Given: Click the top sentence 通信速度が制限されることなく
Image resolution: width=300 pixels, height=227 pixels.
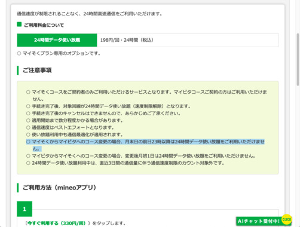Looking at the screenshot, I should (x=90, y=14).
